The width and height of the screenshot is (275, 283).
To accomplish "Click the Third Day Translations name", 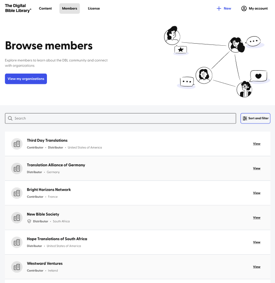I will point(47,140).
